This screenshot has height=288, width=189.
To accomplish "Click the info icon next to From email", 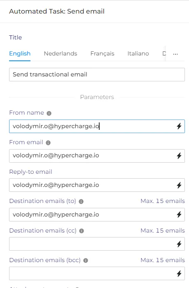I will [48, 143].
